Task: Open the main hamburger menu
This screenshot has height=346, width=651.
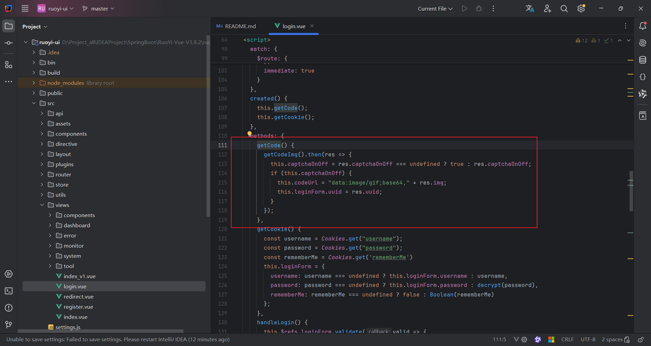Action: tap(25, 9)
